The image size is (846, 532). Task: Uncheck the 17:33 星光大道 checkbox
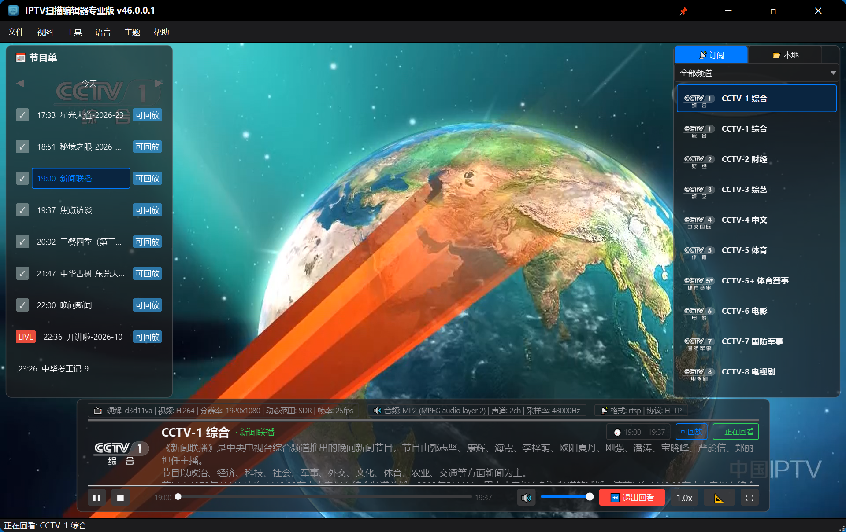pyautogui.click(x=22, y=115)
